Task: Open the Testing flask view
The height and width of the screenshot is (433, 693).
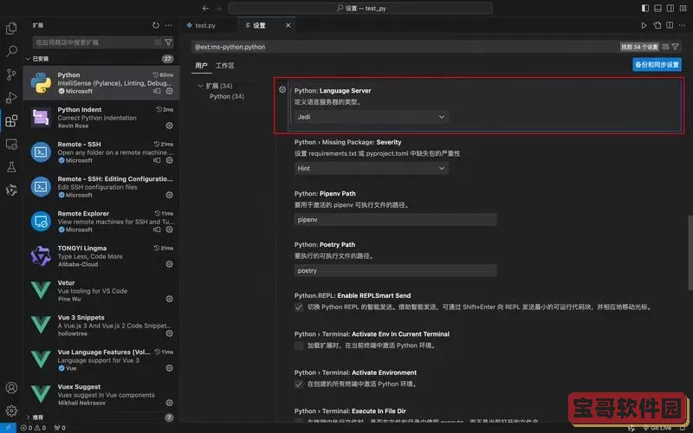Action: tap(11, 167)
